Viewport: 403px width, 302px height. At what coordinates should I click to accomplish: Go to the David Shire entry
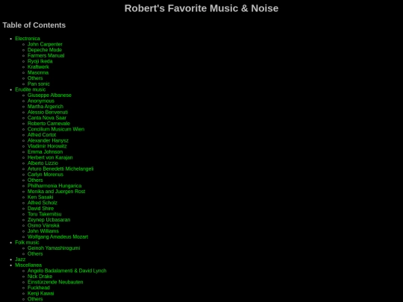point(40,208)
